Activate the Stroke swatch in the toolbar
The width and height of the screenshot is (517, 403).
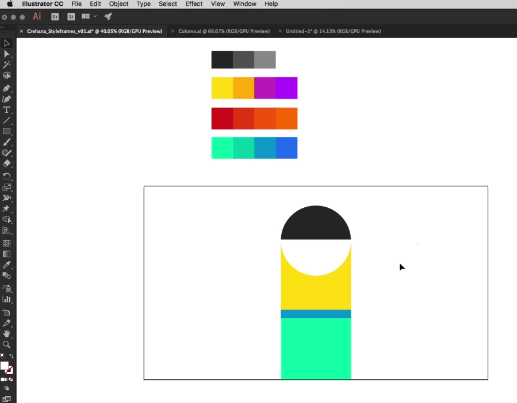click(x=10, y=372)
